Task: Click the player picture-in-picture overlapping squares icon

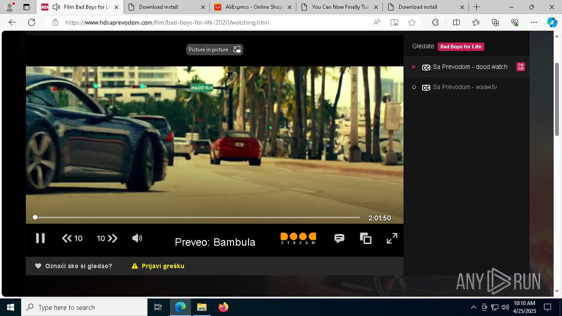Action: click(x=366, y=238)
